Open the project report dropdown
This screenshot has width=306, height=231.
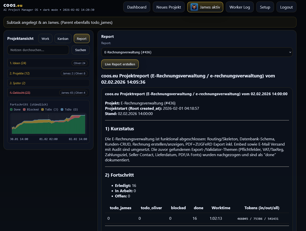(x=197, y=52)
